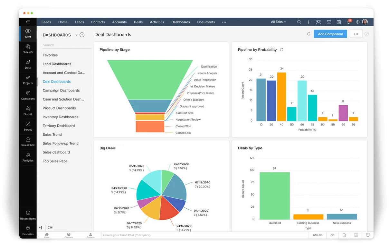Screen dimensions: 389x244
Task: Collapse the left navigation with the hamburger icon
Action: (28, 22)
